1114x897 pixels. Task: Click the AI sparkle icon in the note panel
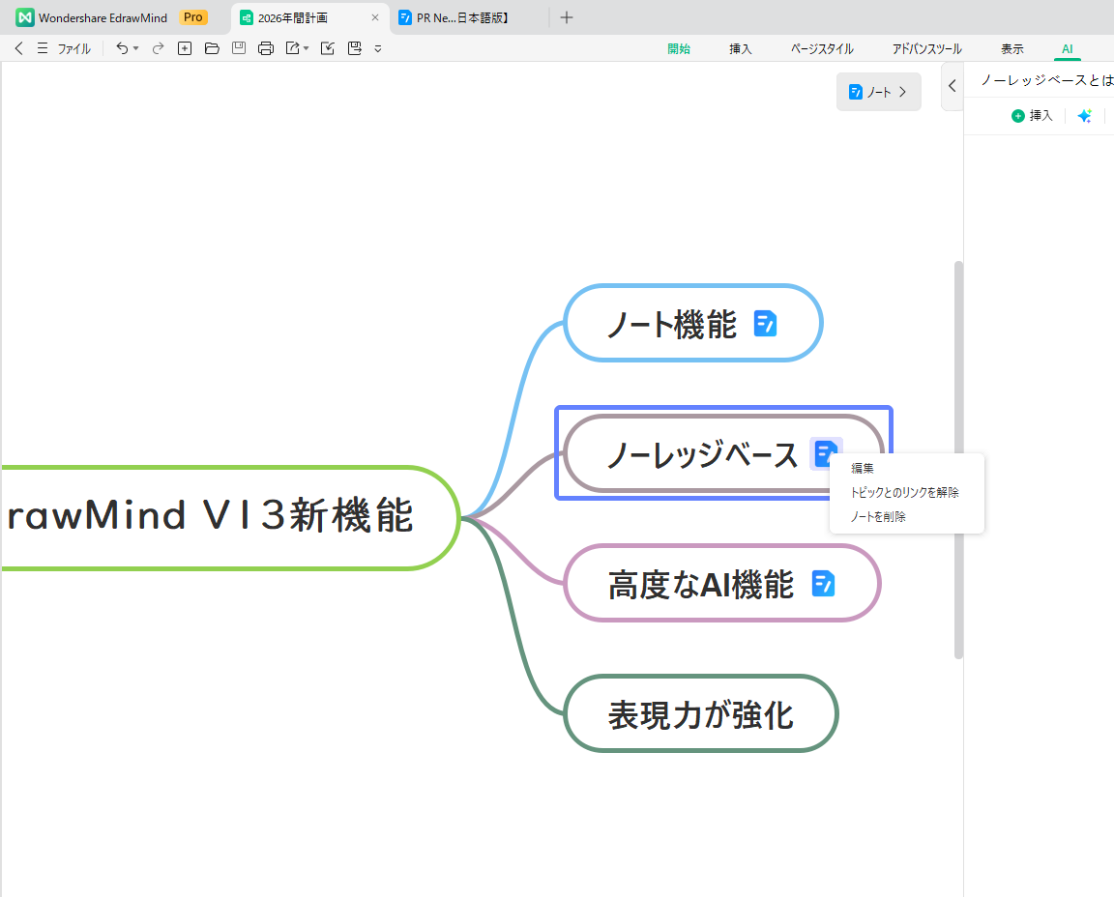click(x=1084, y=115)
